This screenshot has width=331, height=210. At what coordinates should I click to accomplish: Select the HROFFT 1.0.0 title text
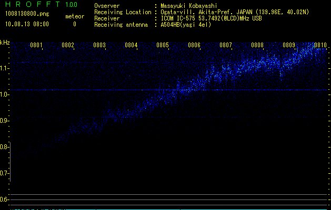point(41,4)
